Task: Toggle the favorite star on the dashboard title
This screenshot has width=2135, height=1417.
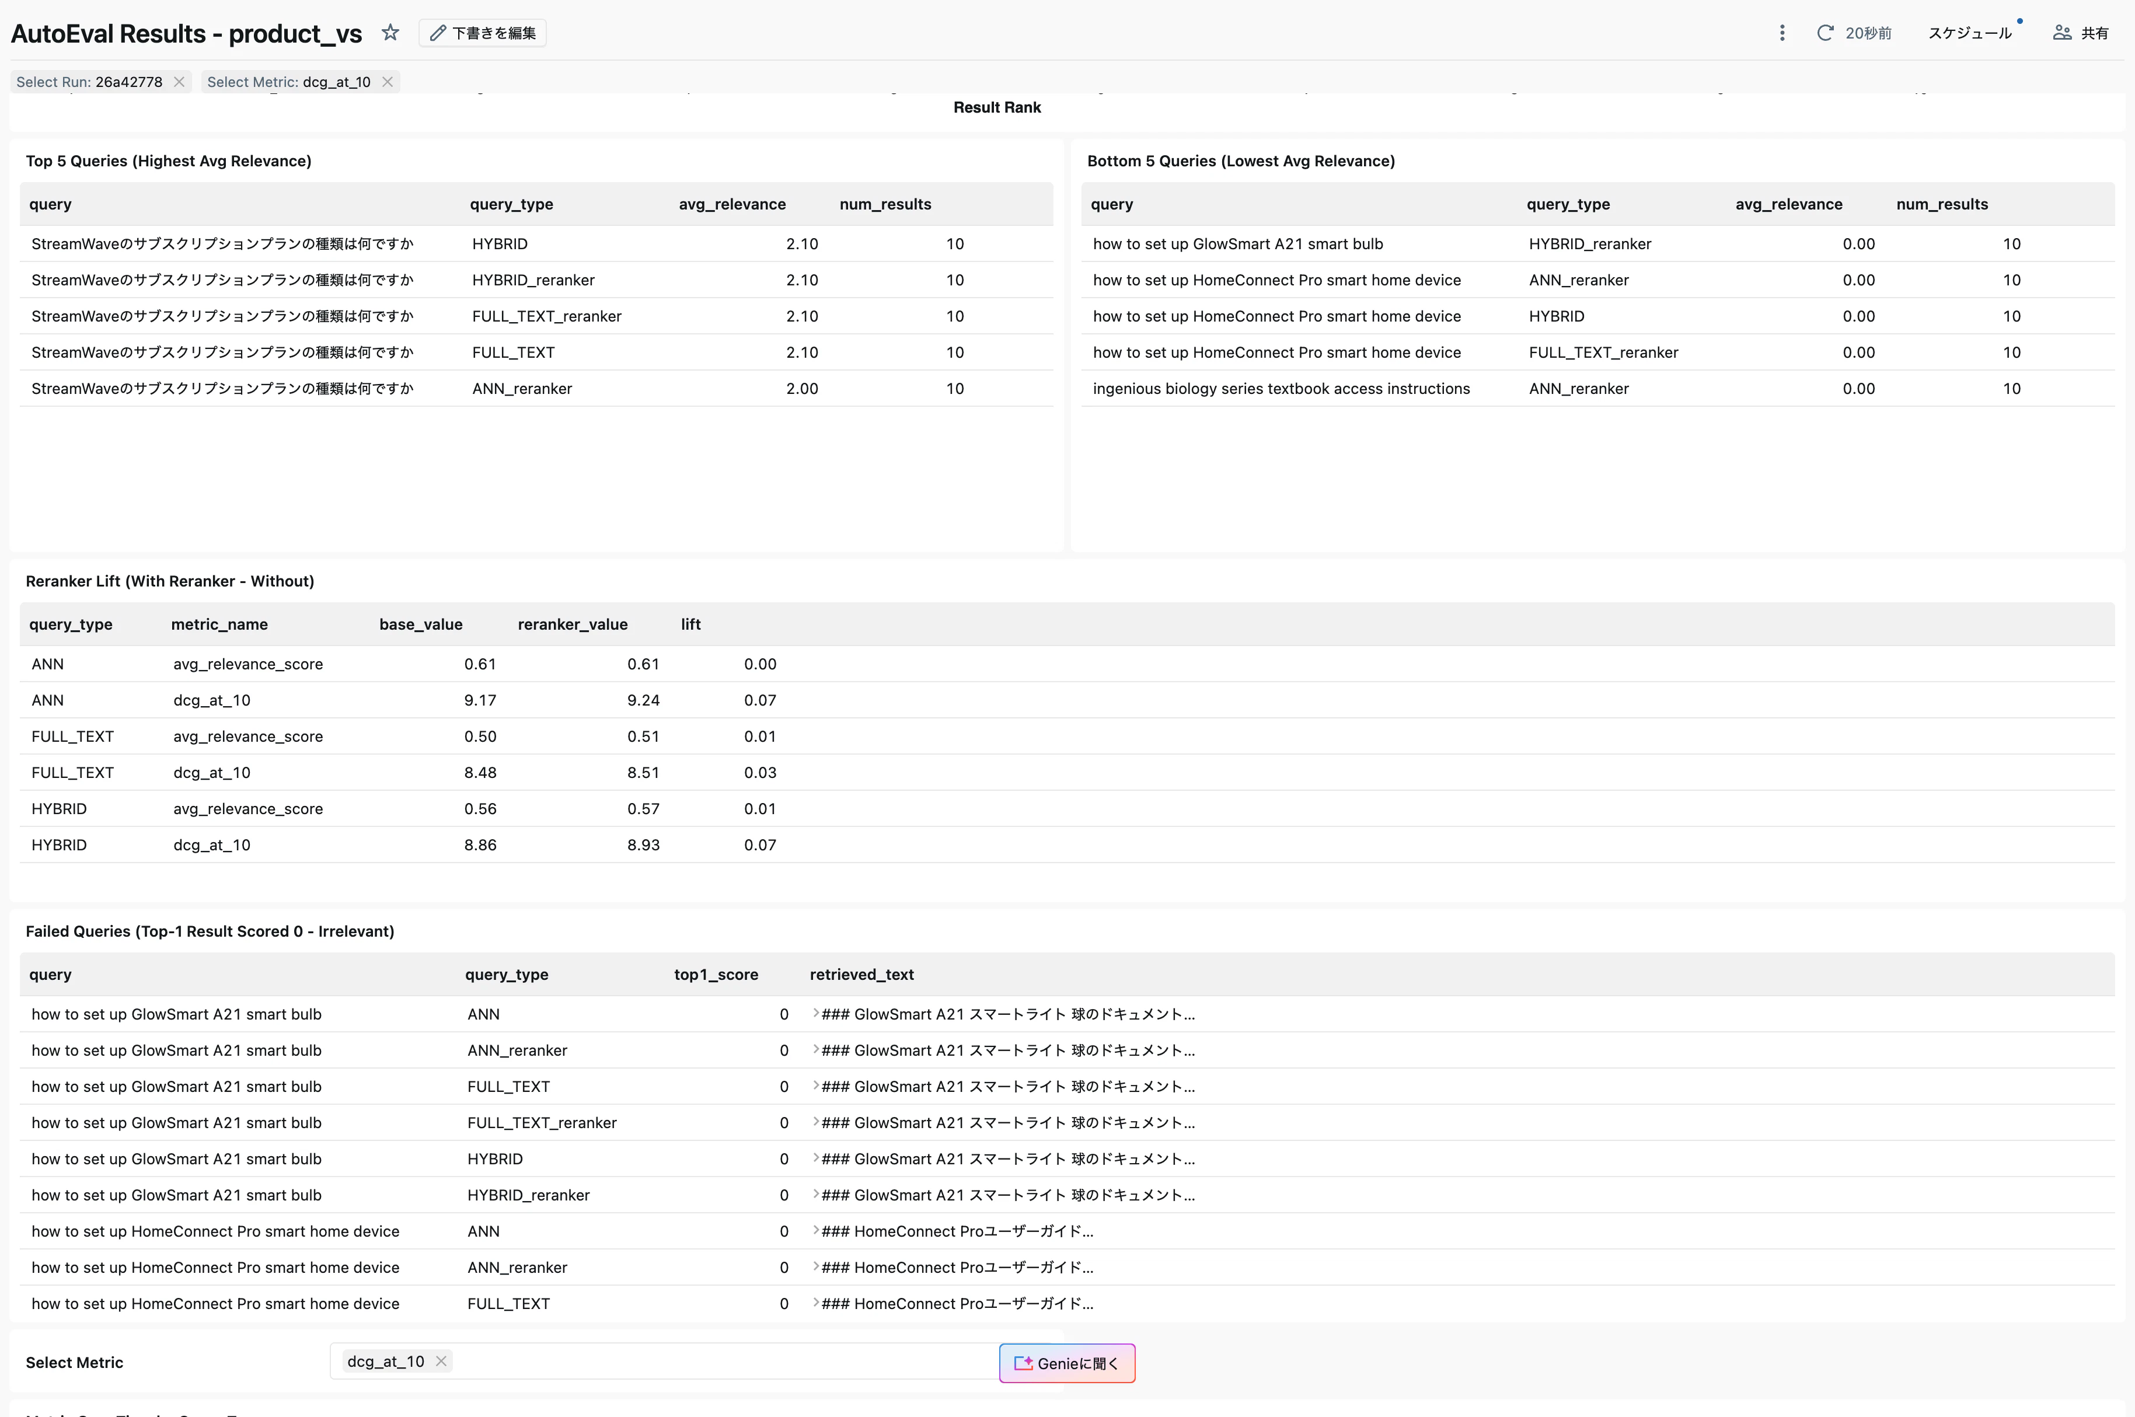Action: click(390, 32)
